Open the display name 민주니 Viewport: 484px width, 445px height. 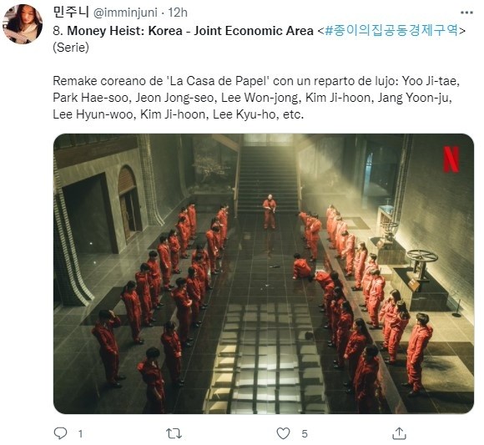coord(71,13)
